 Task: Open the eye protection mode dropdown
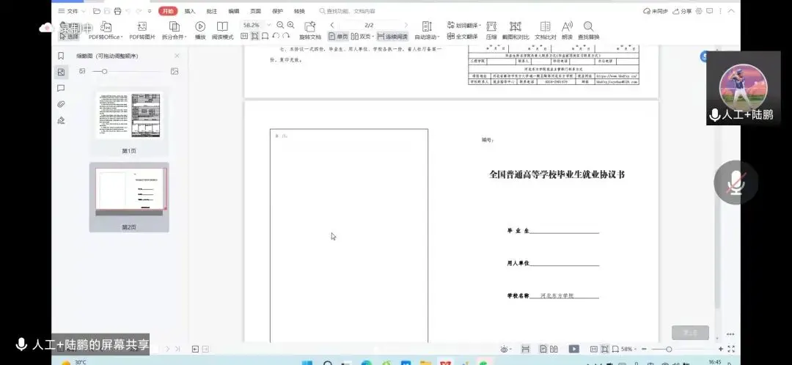[505, 349]
